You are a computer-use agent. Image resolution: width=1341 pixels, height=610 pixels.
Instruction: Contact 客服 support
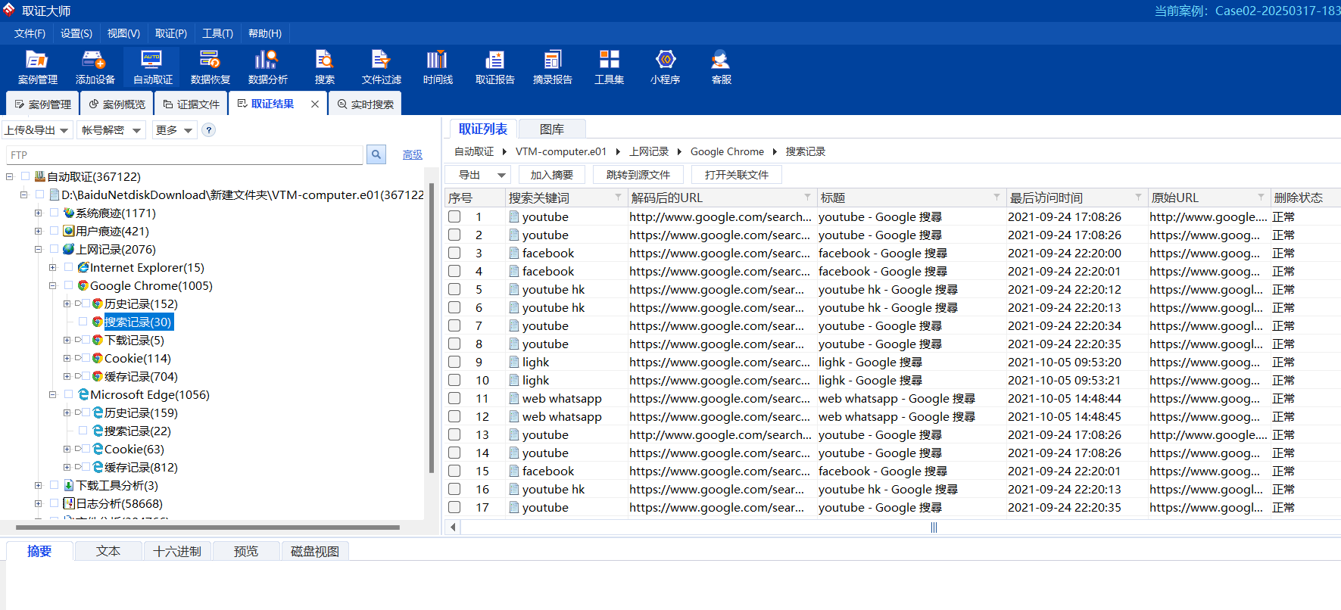click(721, 67)
